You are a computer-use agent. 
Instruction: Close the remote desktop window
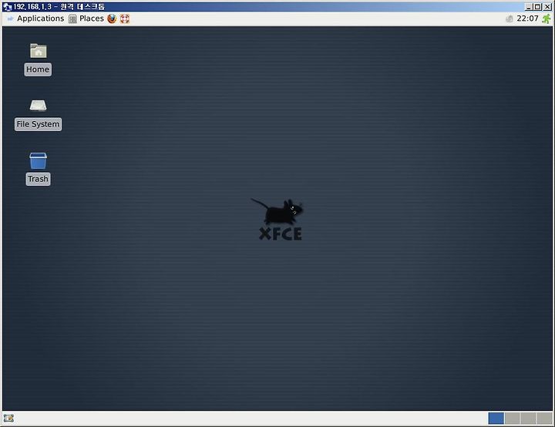(547, 7)
